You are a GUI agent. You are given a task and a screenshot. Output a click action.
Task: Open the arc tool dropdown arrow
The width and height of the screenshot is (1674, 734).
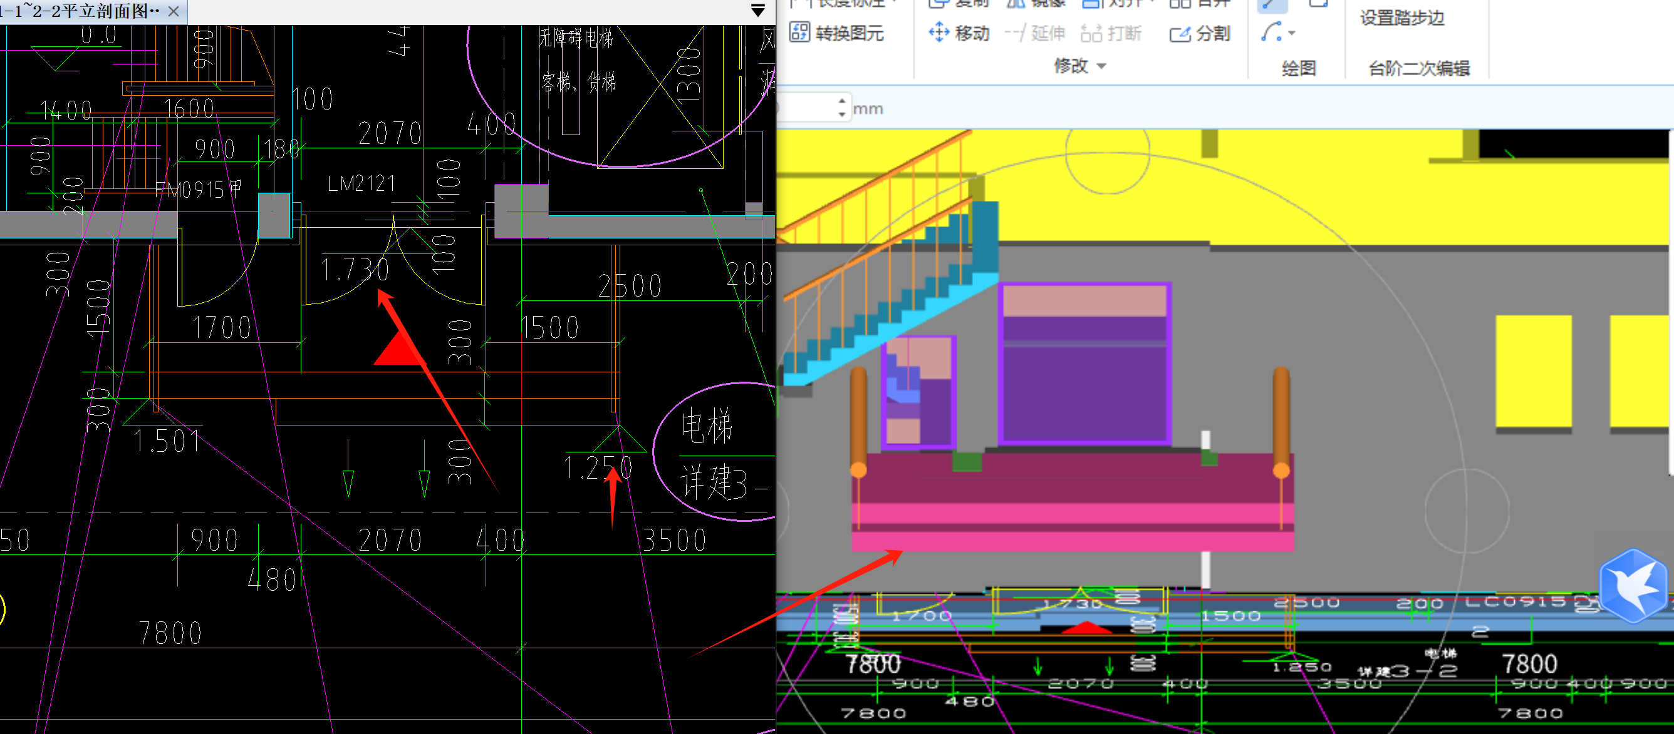(1291, 33)
